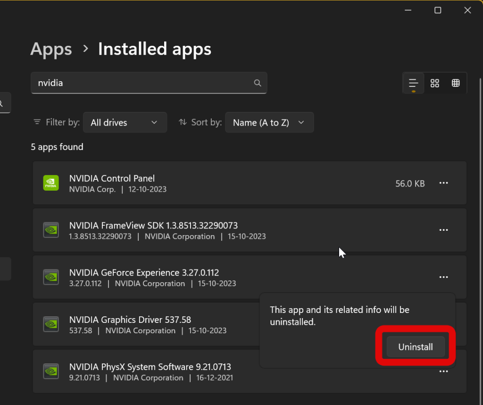483x405 pixels.
Task: Click search magnifier icon in search box
Action: coord(258,83)
